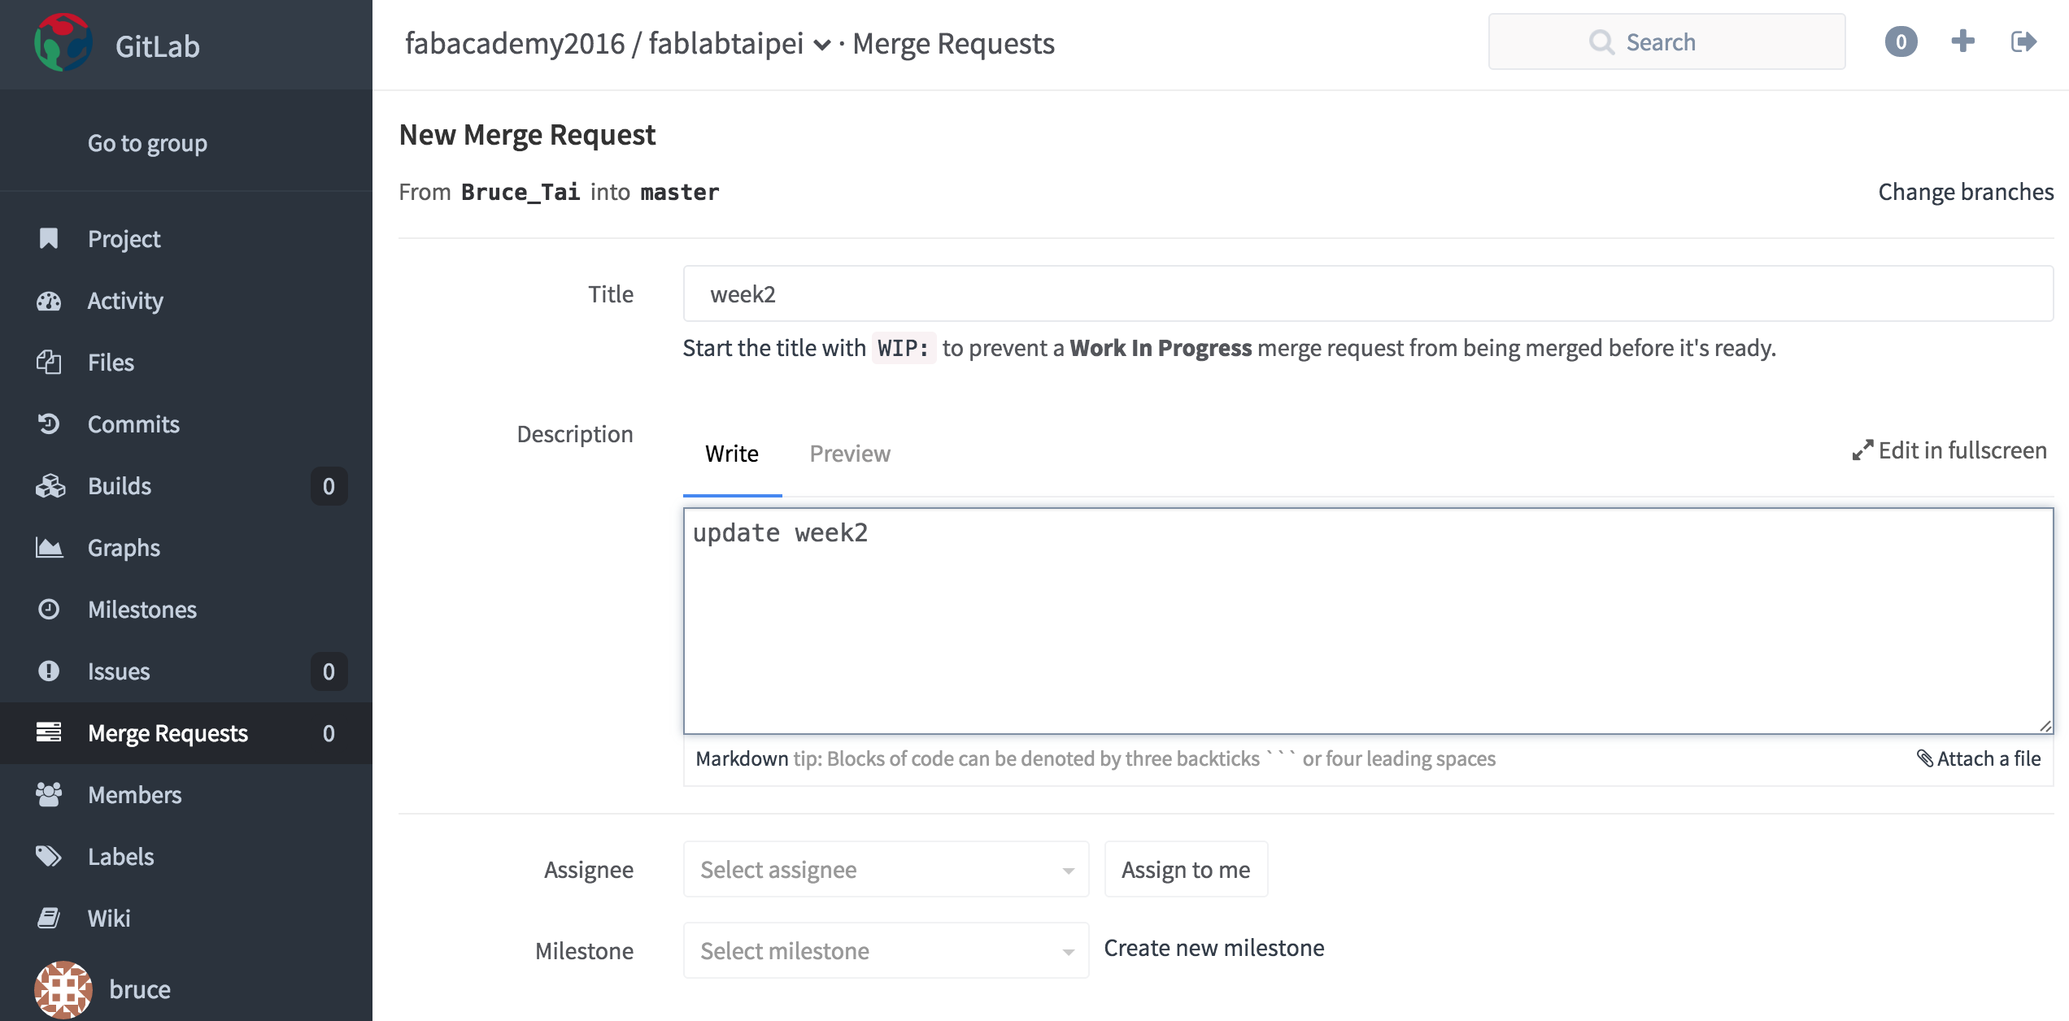Click the Files icon in sidebar
Viewport: 2069px width, 1021px height.
pyautogui.click(x=49, y=363)
